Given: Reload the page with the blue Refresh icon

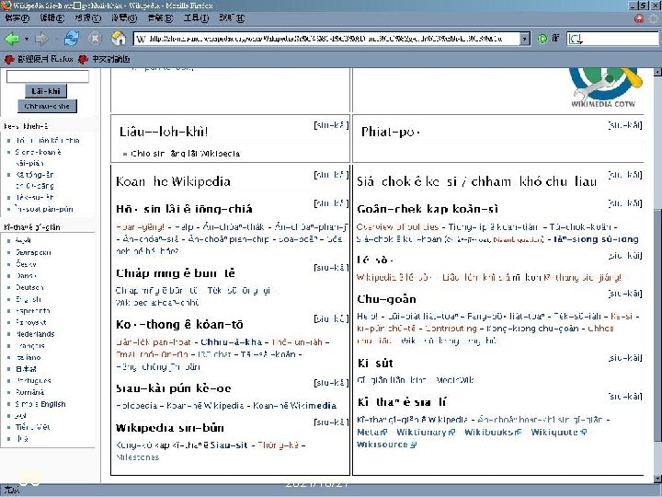Looking at the screenshot, I should (x=72, y=39).
